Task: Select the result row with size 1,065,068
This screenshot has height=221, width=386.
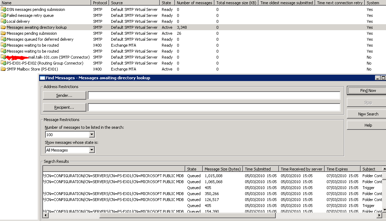Action: point(212,182)
